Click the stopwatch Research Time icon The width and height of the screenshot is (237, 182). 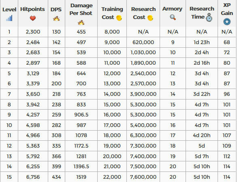pyautogui.click(x=209, y=17)
